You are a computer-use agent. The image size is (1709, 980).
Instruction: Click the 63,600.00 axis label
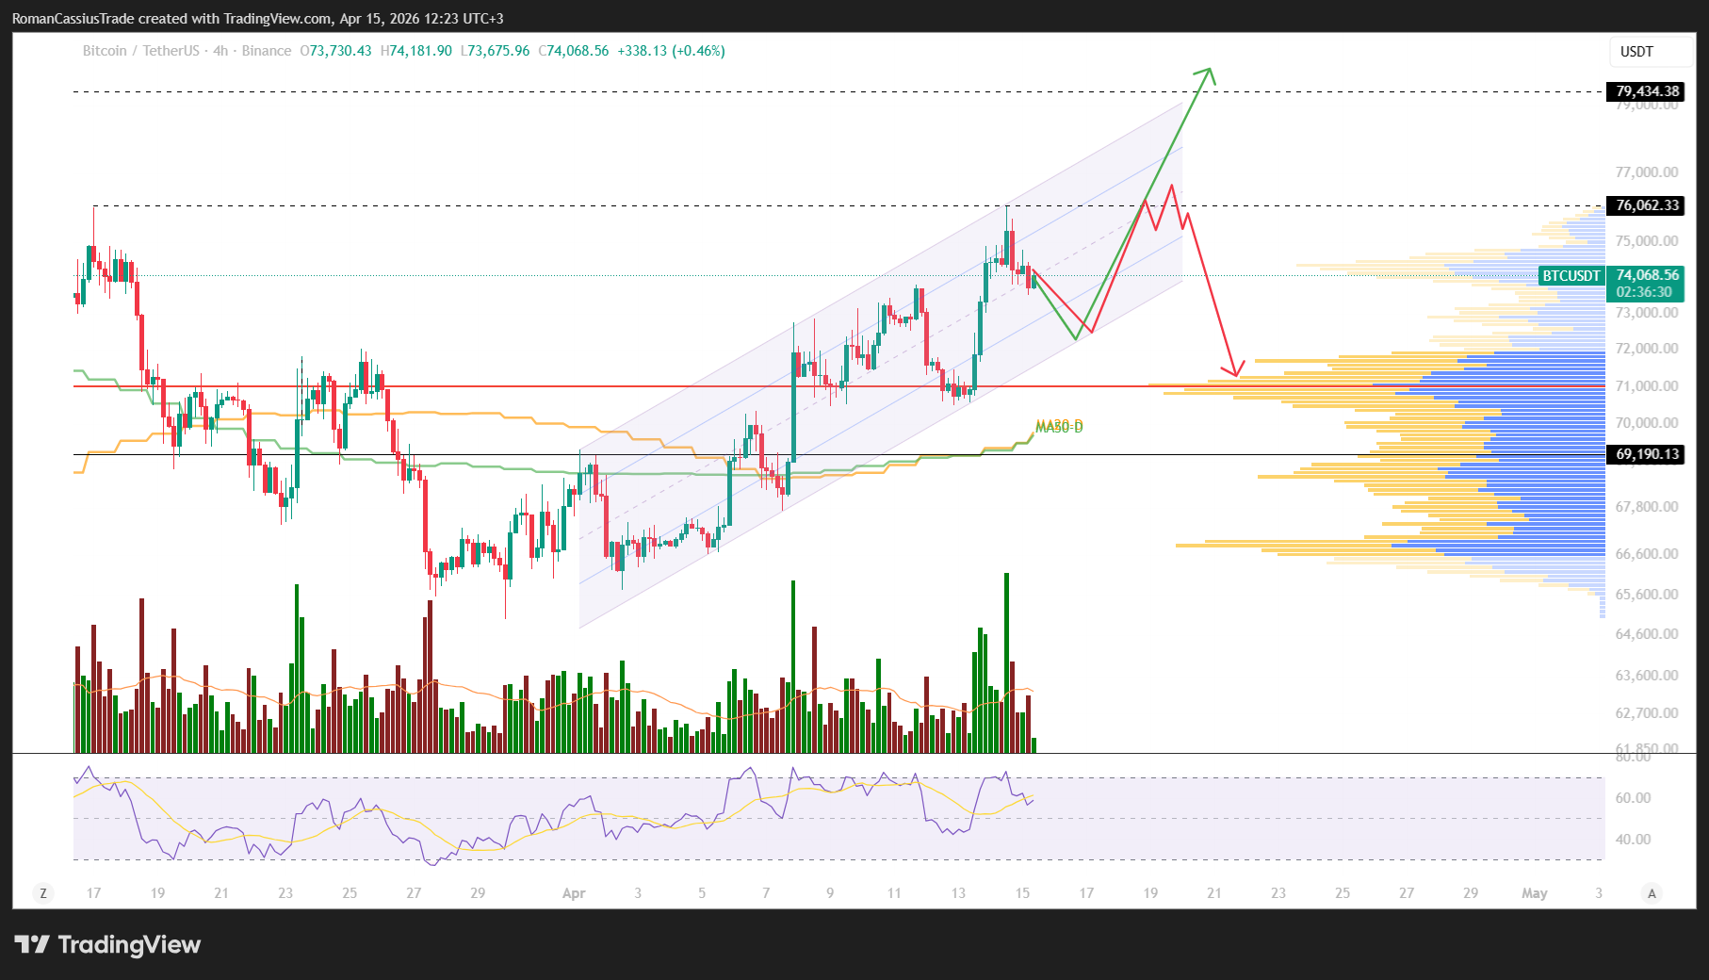coord(1647,676)
